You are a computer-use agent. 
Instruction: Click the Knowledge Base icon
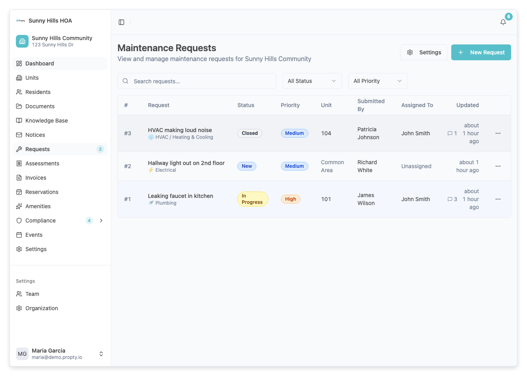[19, 121]
